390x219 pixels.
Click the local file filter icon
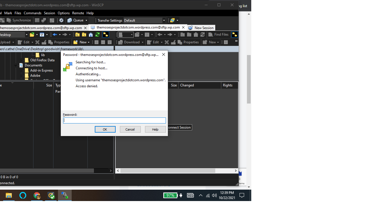point(42,35)
